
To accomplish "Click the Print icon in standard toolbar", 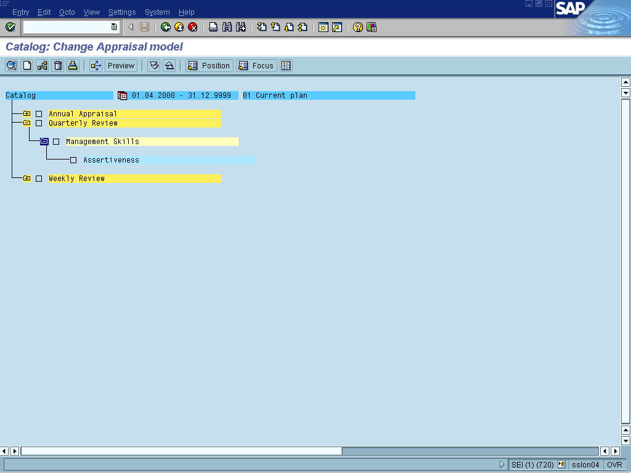I will [213, 27].
